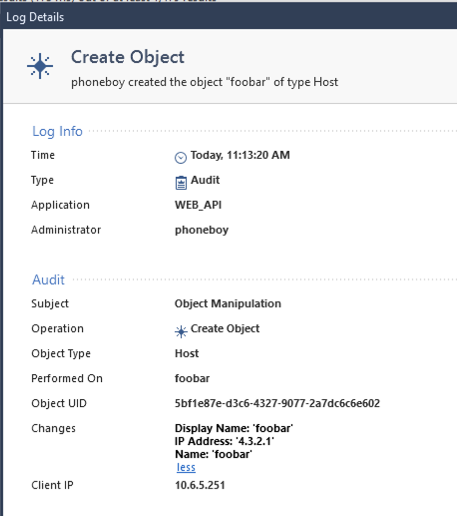The width and height of the screenshot is (457, 516).
Task: Select the Object UID value text
Action: [277, 403]
